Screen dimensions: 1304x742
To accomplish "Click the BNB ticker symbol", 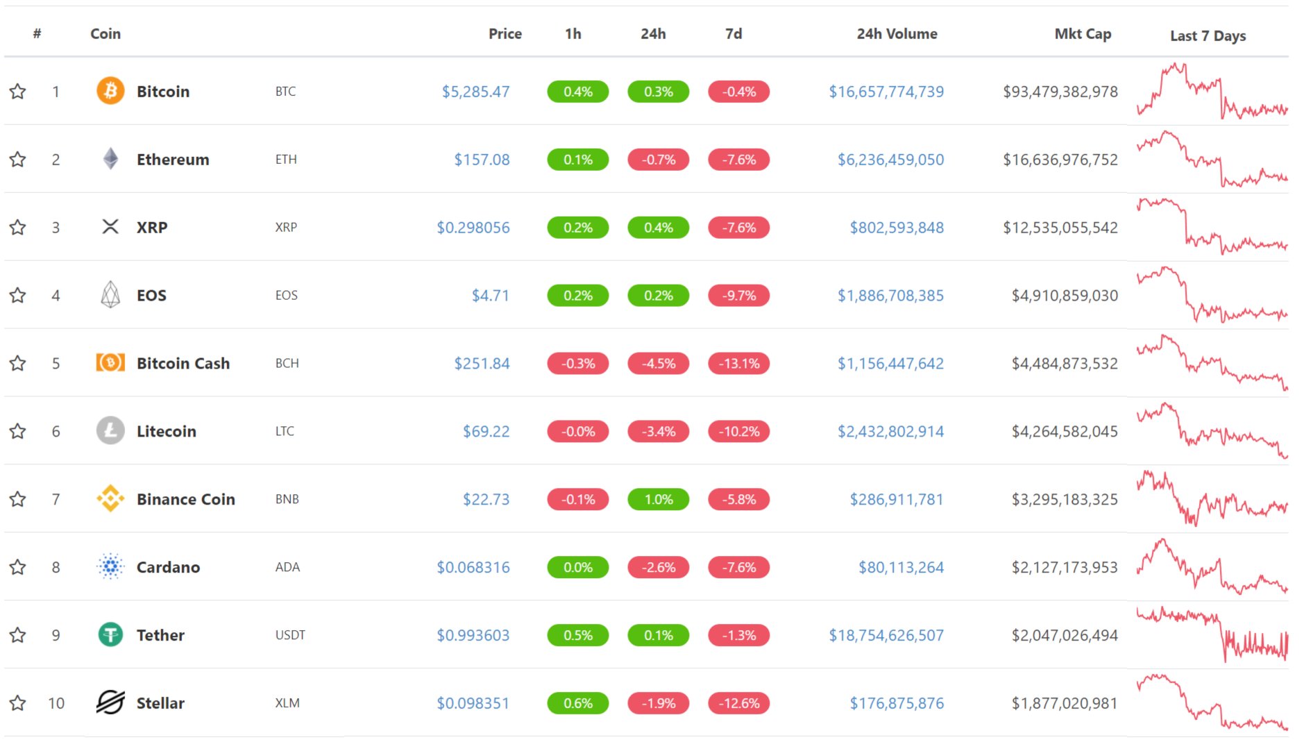I will (x=287, y=499).
